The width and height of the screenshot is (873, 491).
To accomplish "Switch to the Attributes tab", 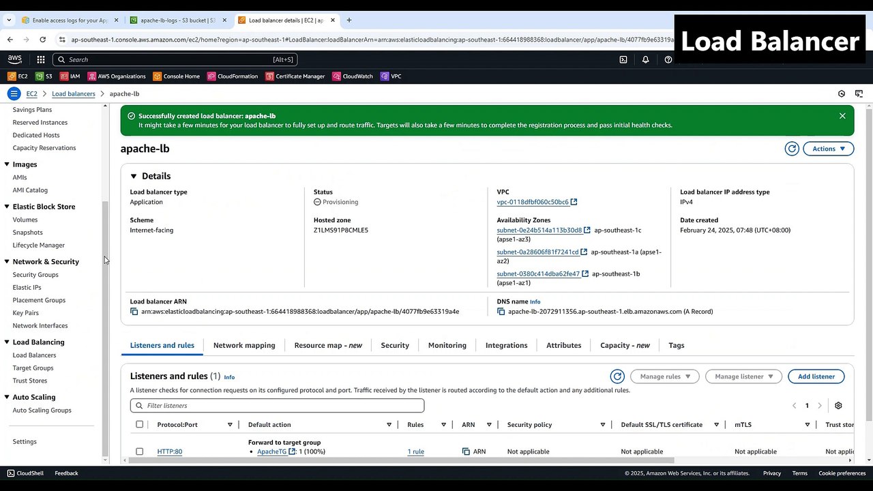I will [x=564, y=345].
